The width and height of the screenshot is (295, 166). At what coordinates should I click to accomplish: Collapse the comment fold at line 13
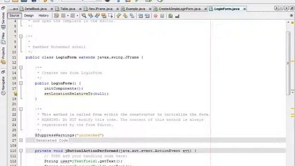point(21,67)
